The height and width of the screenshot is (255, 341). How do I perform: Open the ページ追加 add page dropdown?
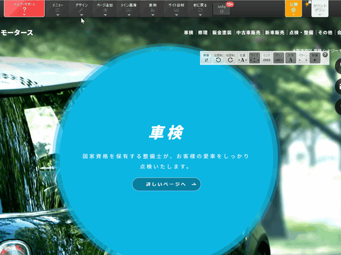[x=105, y=9]
